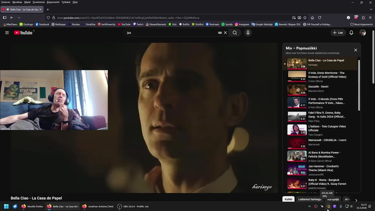
Task: Open Firefox home page icon
Action: [x=312, y=18]
